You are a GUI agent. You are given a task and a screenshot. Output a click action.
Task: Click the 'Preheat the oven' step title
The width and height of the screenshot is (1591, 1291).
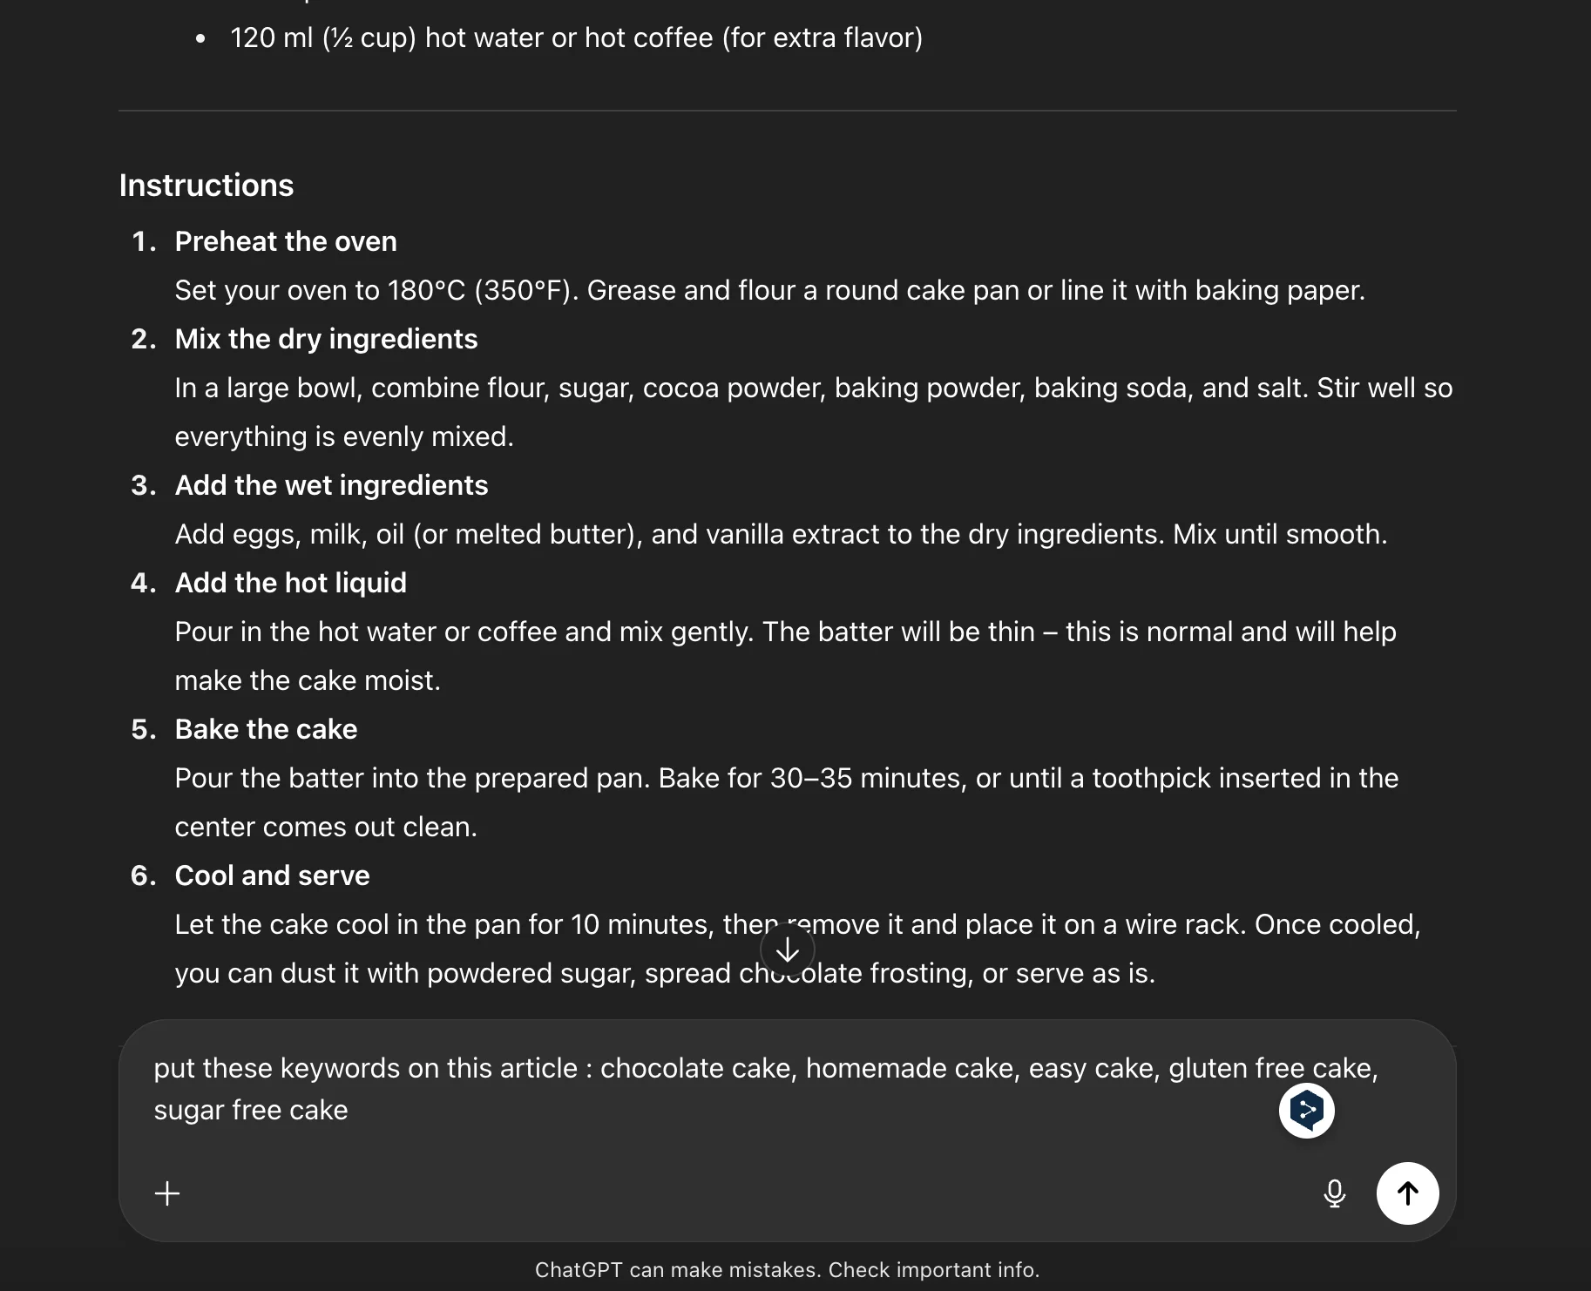(286, 241)
